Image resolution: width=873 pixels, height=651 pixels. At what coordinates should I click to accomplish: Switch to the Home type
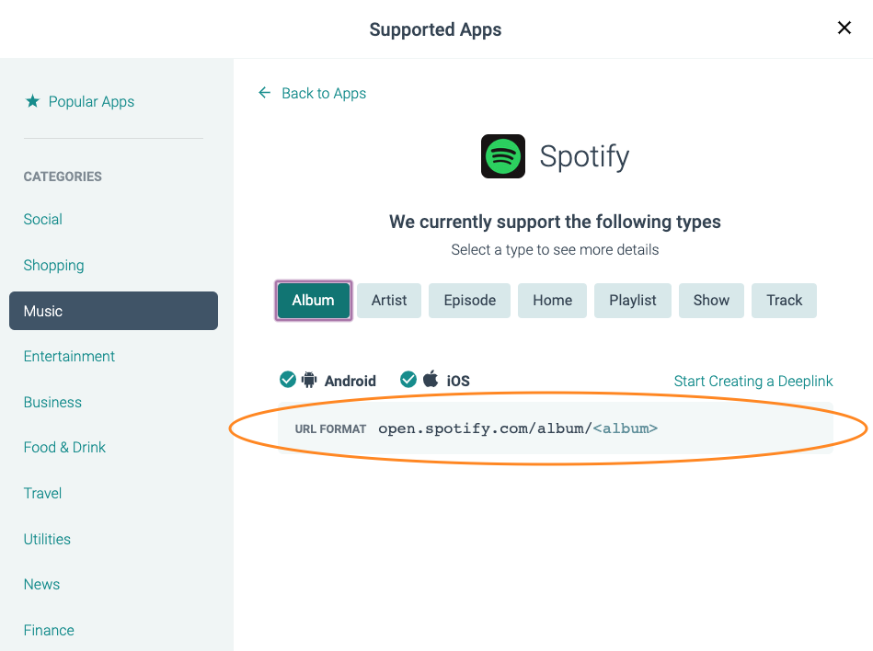point(552,301)
